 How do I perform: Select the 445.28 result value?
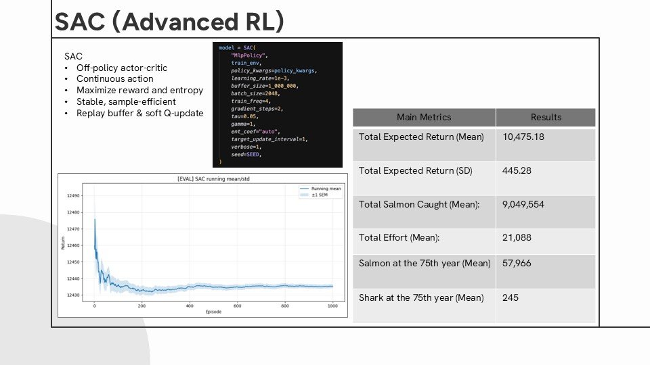(x=517, y=170)
